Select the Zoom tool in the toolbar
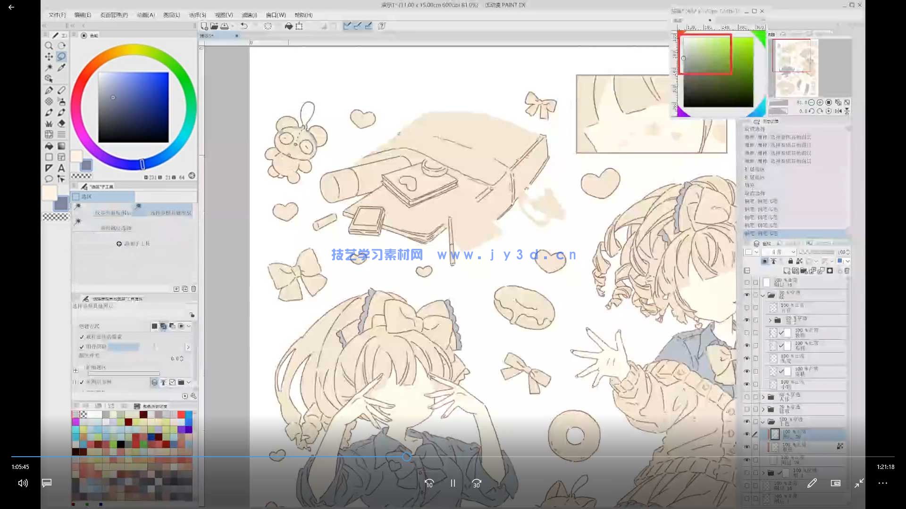The height and width of the screenshot is (509, 906). [x=49, y=46]
